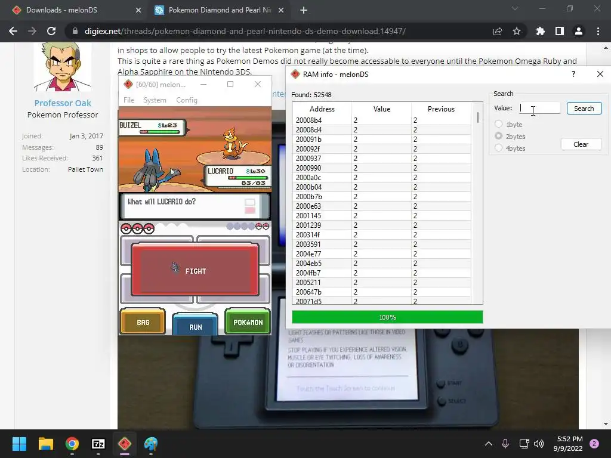Image resolution: width=611 pixels, height=458 pixels.
Task: Click the Address column header
Action: tap(322, 109)
